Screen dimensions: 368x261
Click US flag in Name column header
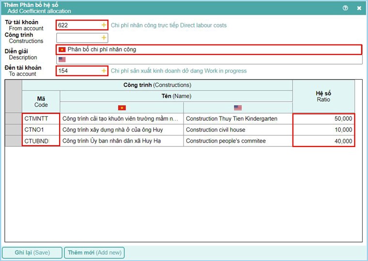238,107
